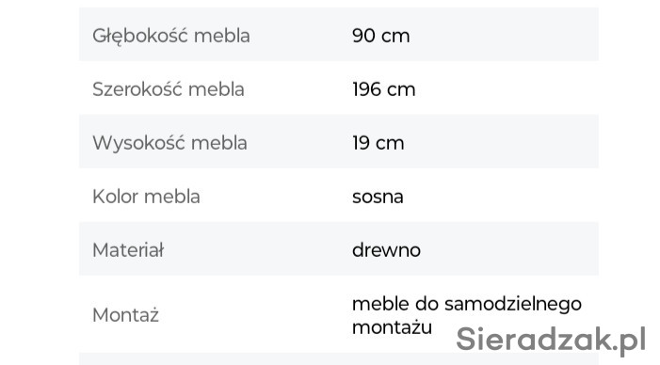660x365 pixels.
Task: Click the Kolor mebla table row
Action: click(x=339, y=195)
